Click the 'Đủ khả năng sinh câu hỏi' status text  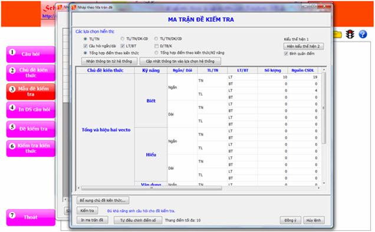tap(141, 211)
